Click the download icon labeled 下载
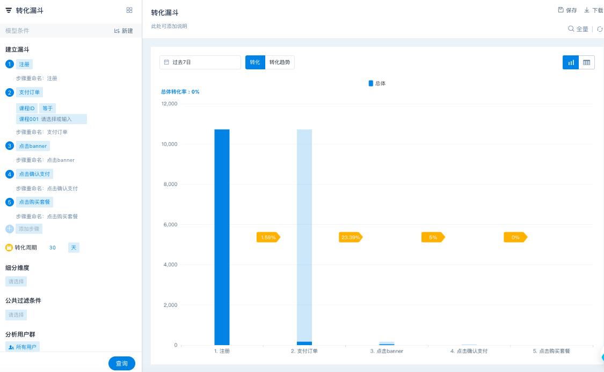Screen dimensions: 604x372 click(x=587, y=10)
